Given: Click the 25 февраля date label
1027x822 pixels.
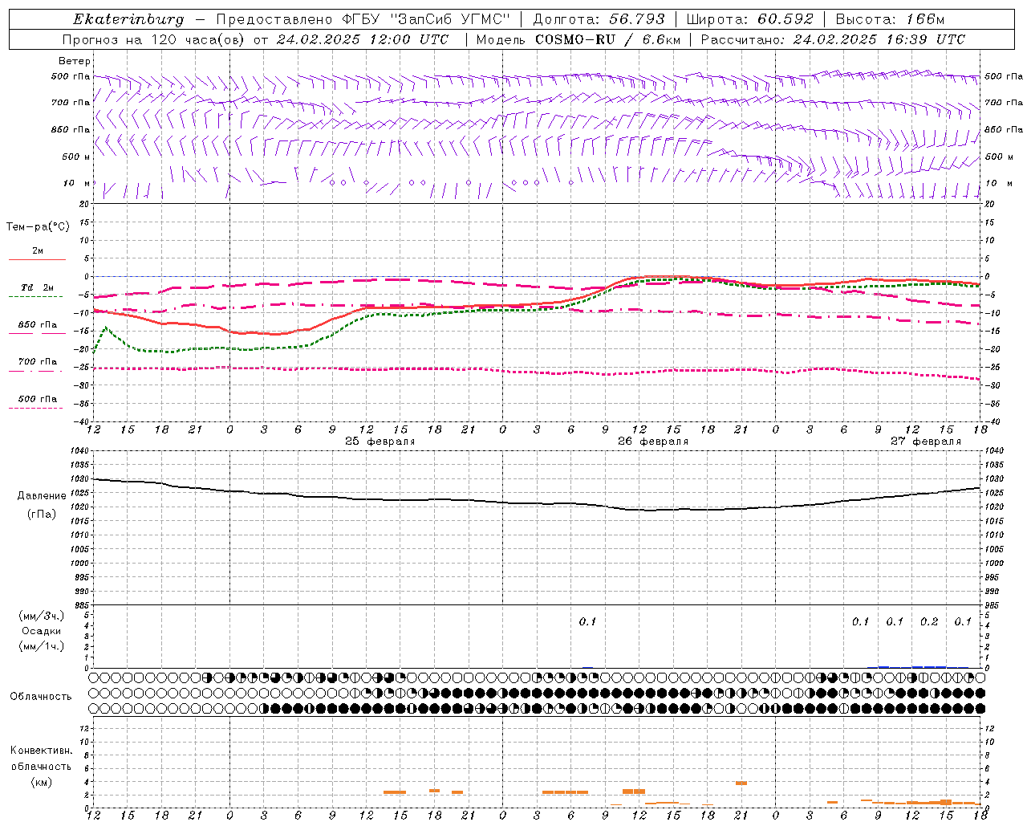Looking at the screenshot, I should pyautogui.click(x=380, y=442).
